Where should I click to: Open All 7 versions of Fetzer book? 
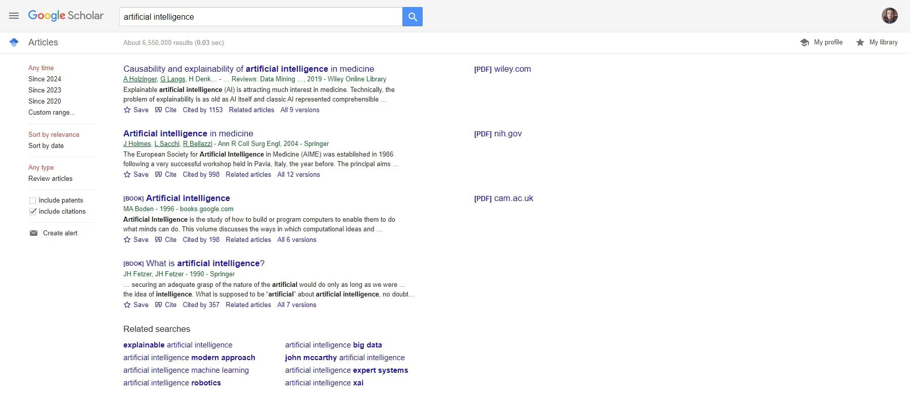[x=297, y=305]
